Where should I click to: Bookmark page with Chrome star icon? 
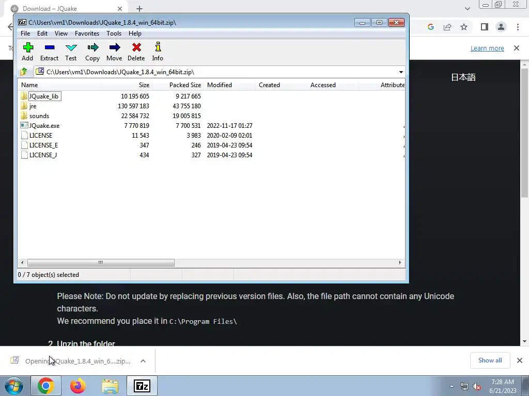[x=464, y=27]
